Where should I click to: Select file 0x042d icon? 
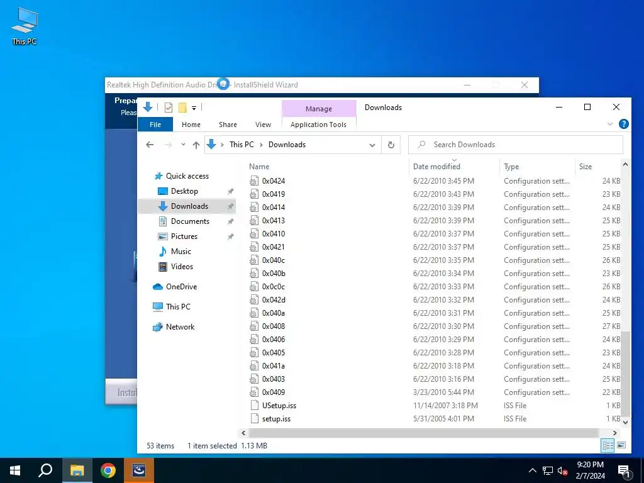tap(254, 300)
